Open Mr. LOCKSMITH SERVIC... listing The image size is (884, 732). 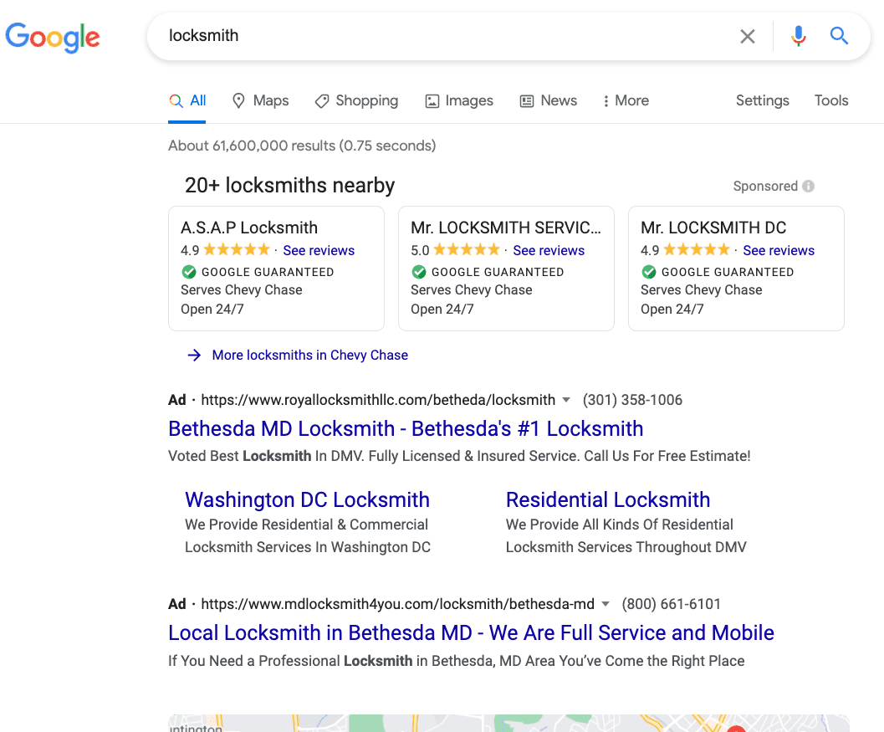(506, 228)
